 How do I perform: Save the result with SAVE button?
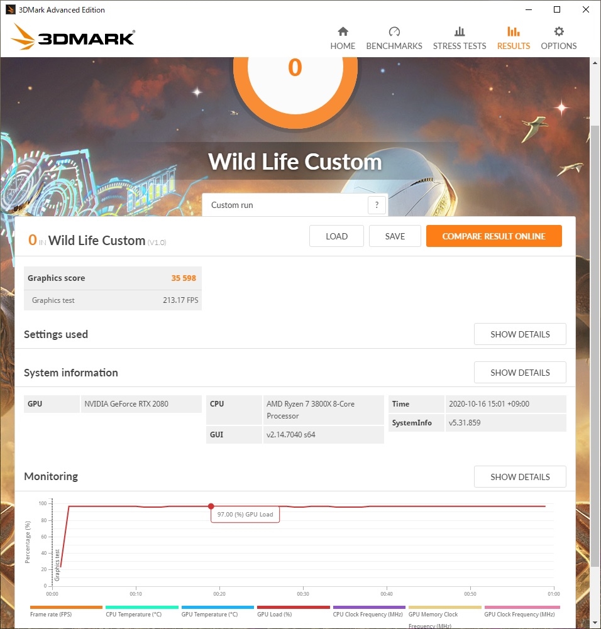tap(395, 236)
